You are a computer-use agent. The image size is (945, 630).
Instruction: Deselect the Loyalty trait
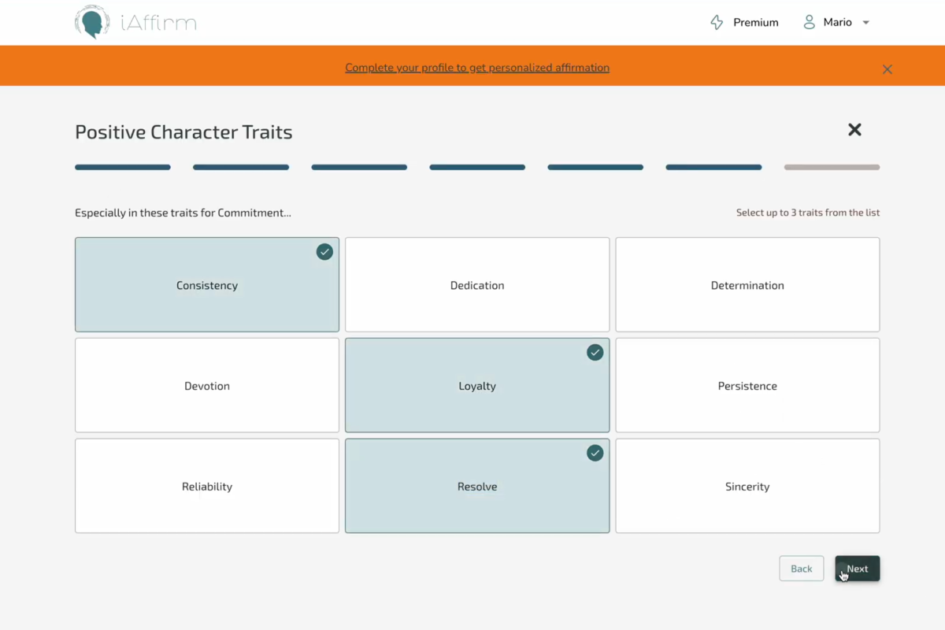point(477,385)
